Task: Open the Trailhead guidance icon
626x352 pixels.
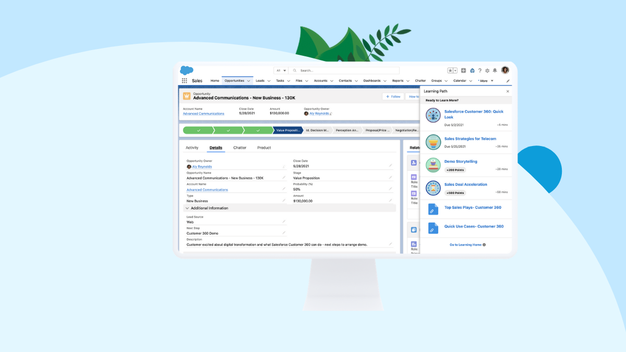Action: [472, 70]
